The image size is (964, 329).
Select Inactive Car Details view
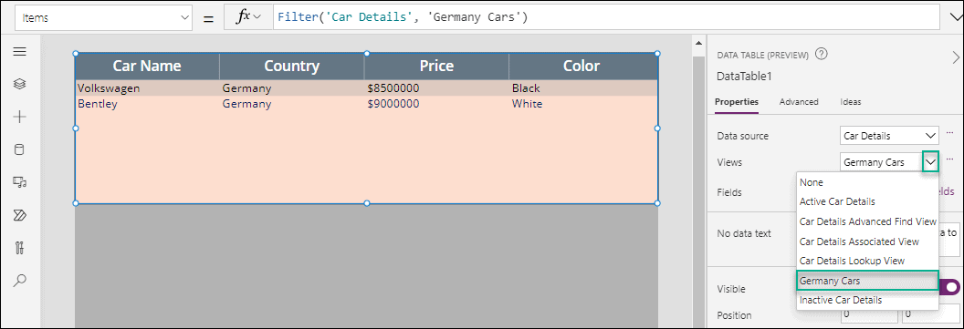point(867,300)
